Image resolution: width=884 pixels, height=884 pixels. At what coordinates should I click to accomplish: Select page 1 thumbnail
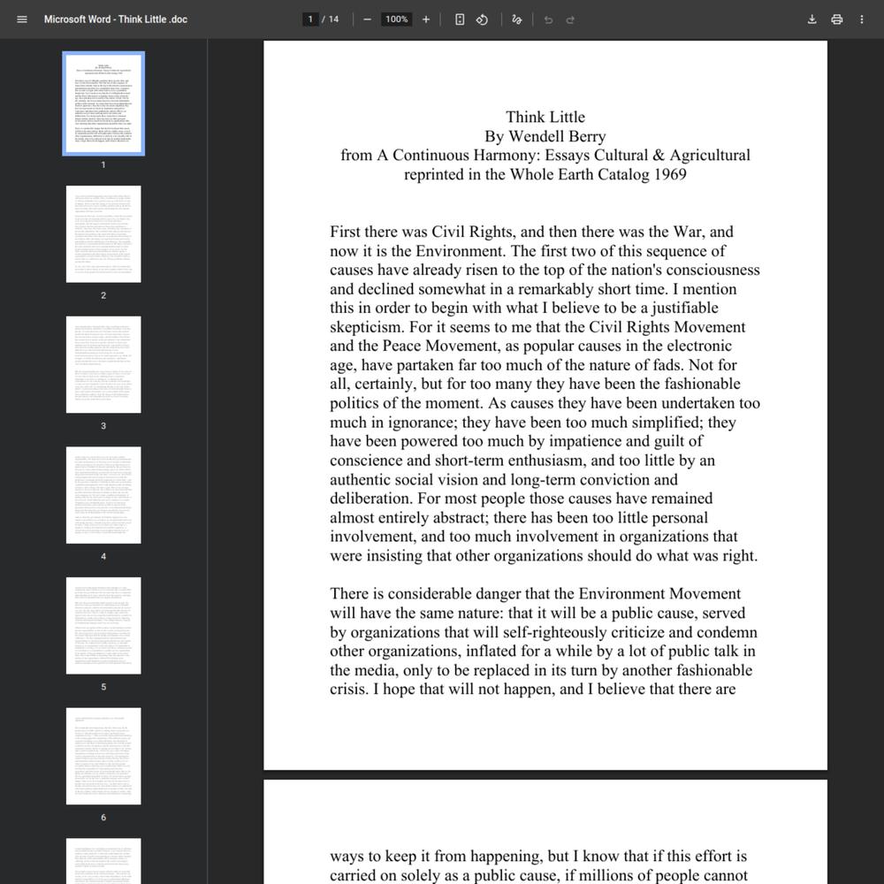[x=103, y=104]
